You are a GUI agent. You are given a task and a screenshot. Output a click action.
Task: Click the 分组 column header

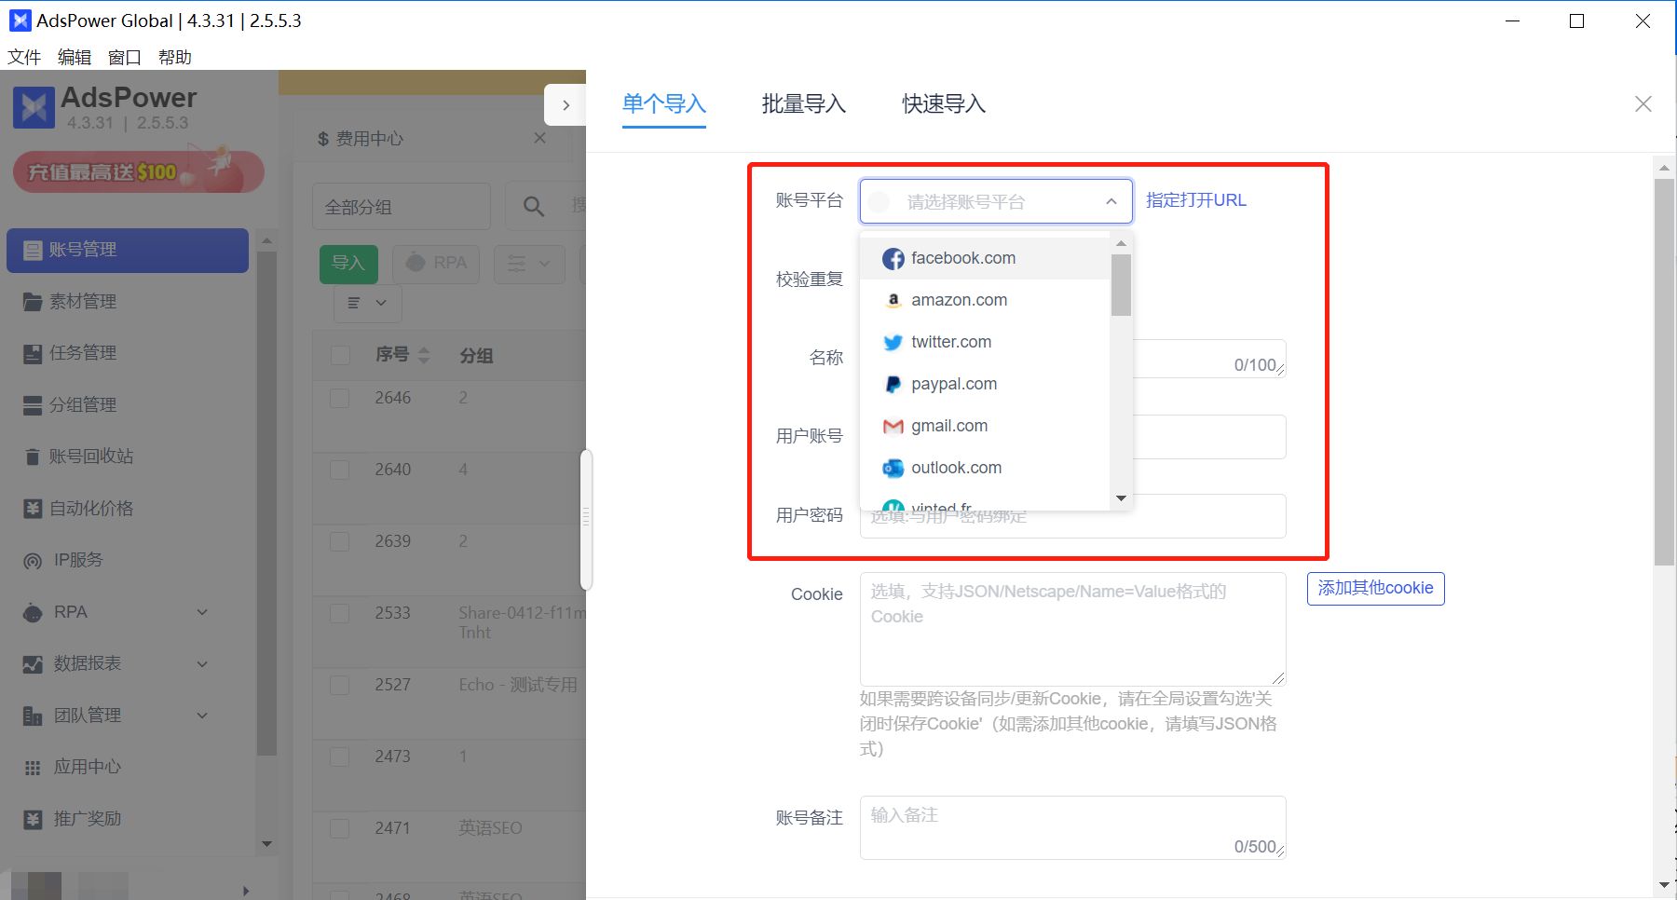pos(477,355)
